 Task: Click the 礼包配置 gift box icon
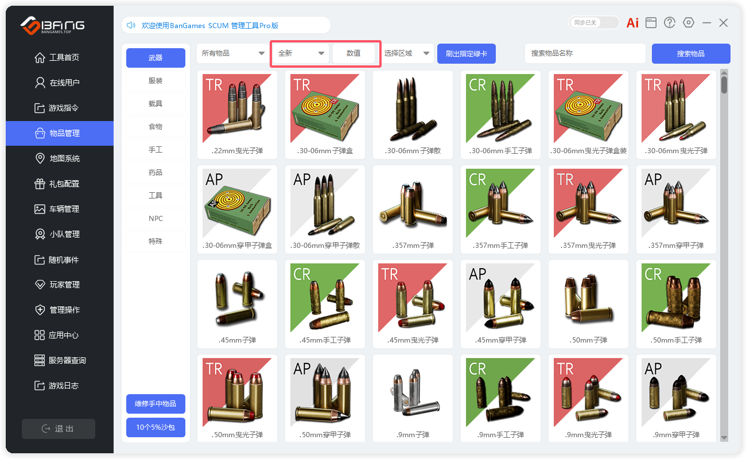click(40, 184)
